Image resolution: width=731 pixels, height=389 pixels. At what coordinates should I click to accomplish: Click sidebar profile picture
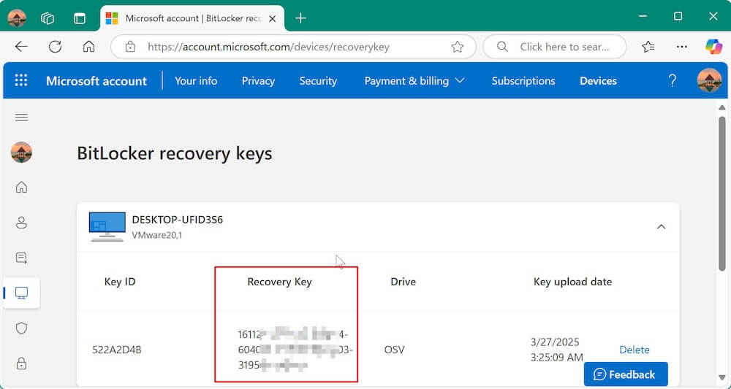tap(21, 153)
